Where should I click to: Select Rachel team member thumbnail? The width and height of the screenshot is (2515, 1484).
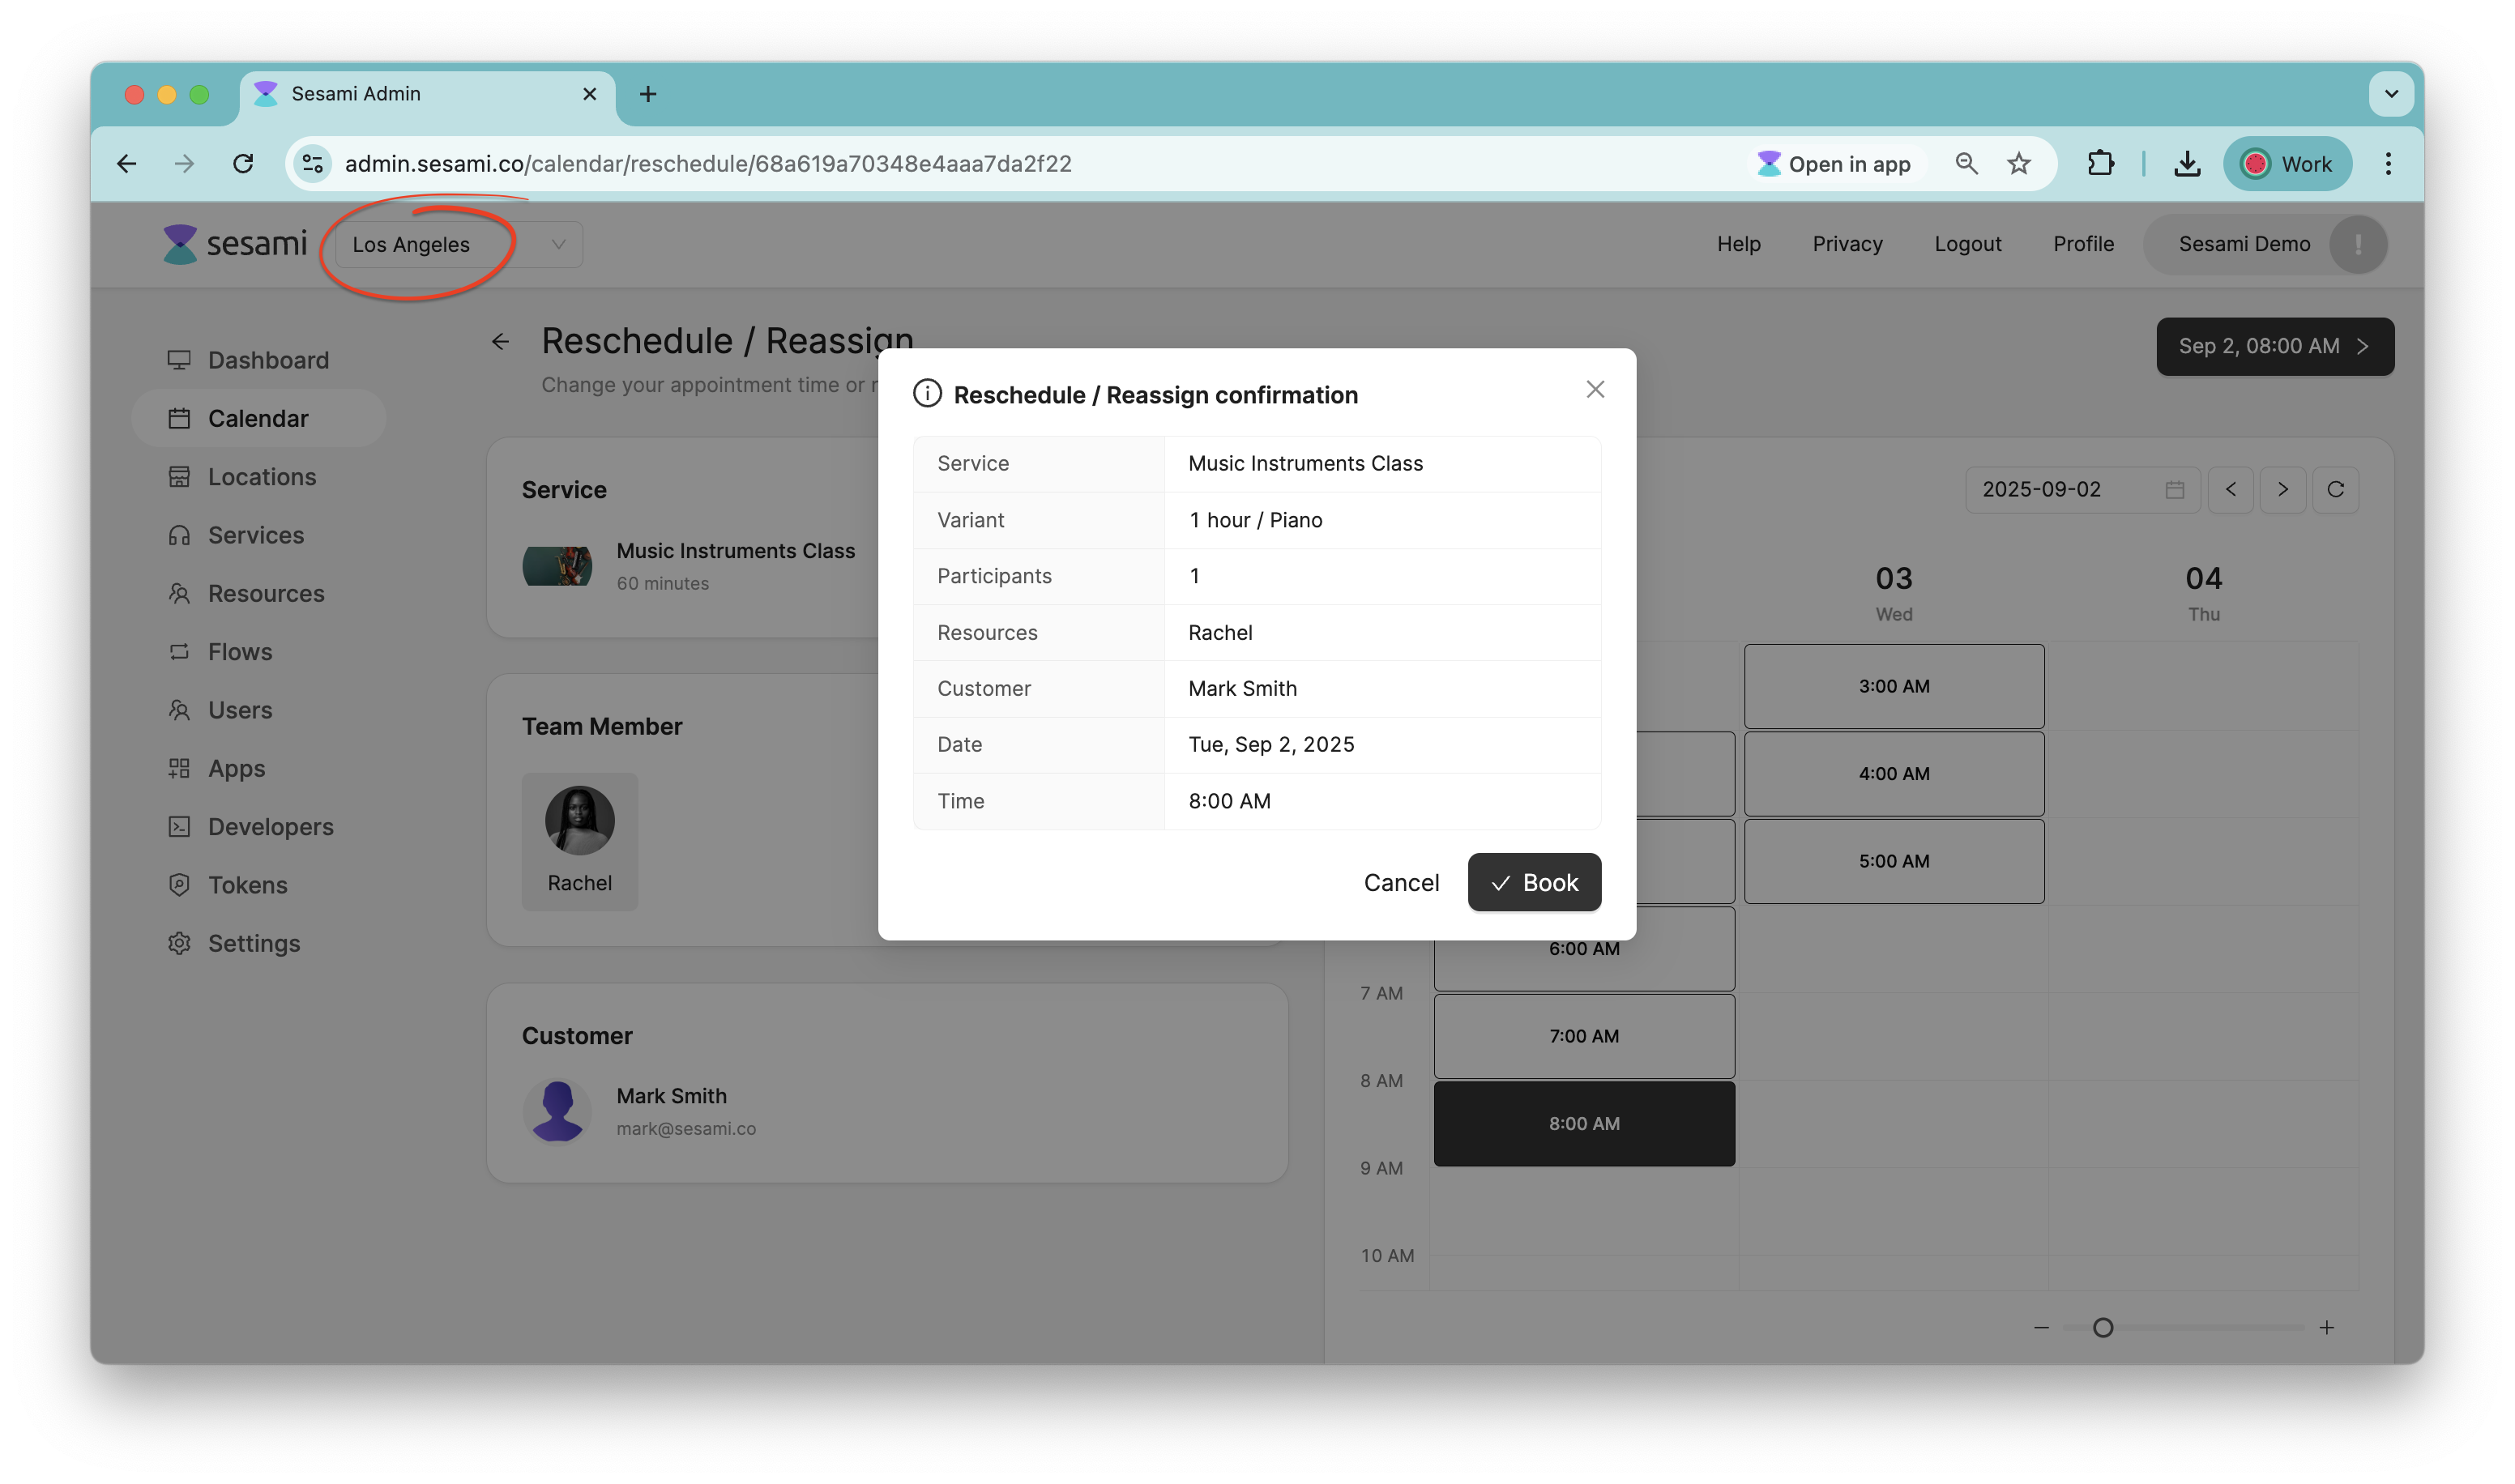click(579, 840)
